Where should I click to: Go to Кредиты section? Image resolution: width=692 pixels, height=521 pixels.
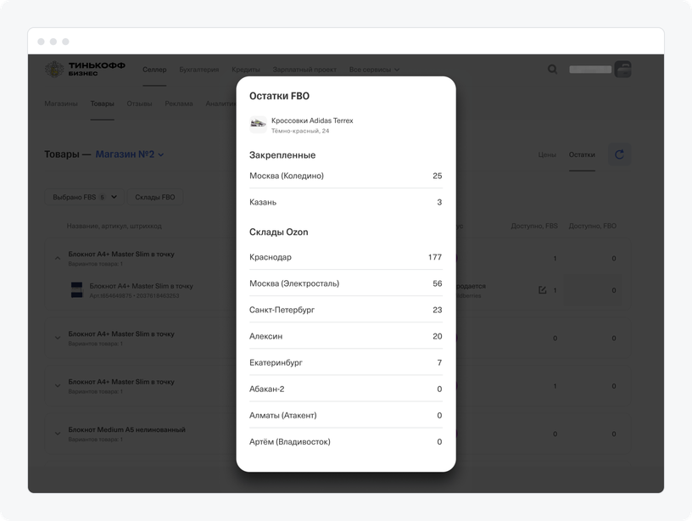tap(246, 70)
